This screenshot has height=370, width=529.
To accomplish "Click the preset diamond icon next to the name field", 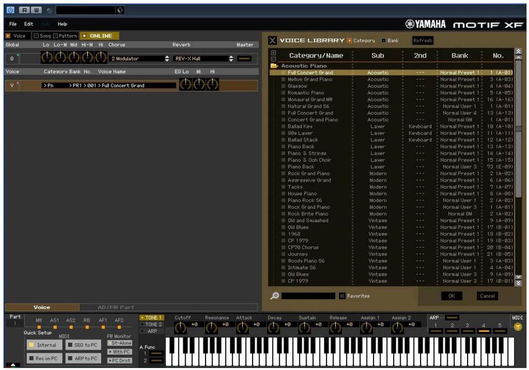I will 120,10.
